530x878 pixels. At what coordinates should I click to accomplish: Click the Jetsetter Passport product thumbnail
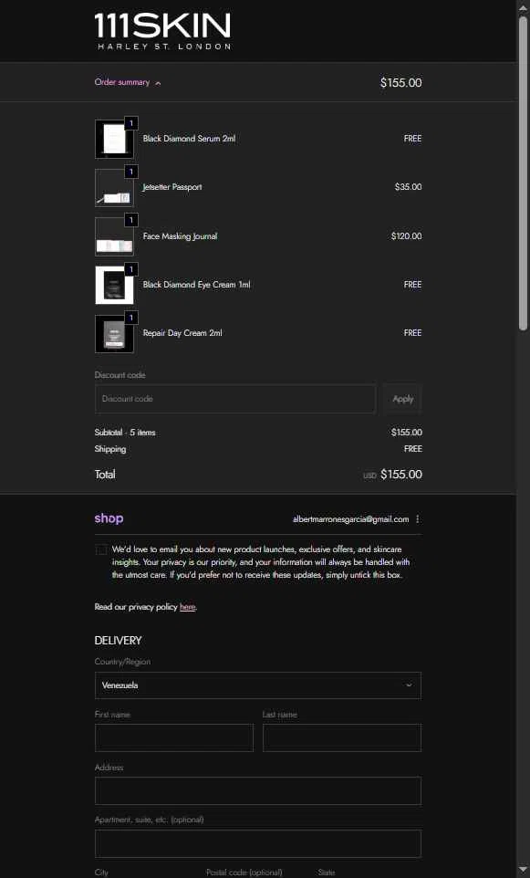114,188
